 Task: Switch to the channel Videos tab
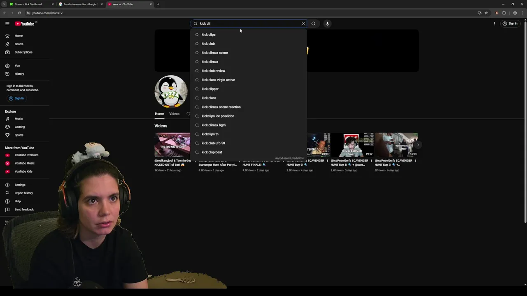pyautogui.click(x=174, y=114)
